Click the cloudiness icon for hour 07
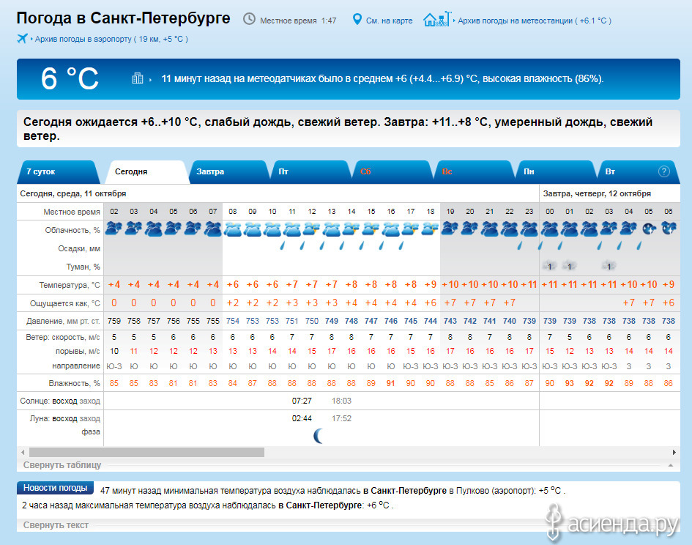This screenshot has height=545, width=692. (x=212, y=229)
